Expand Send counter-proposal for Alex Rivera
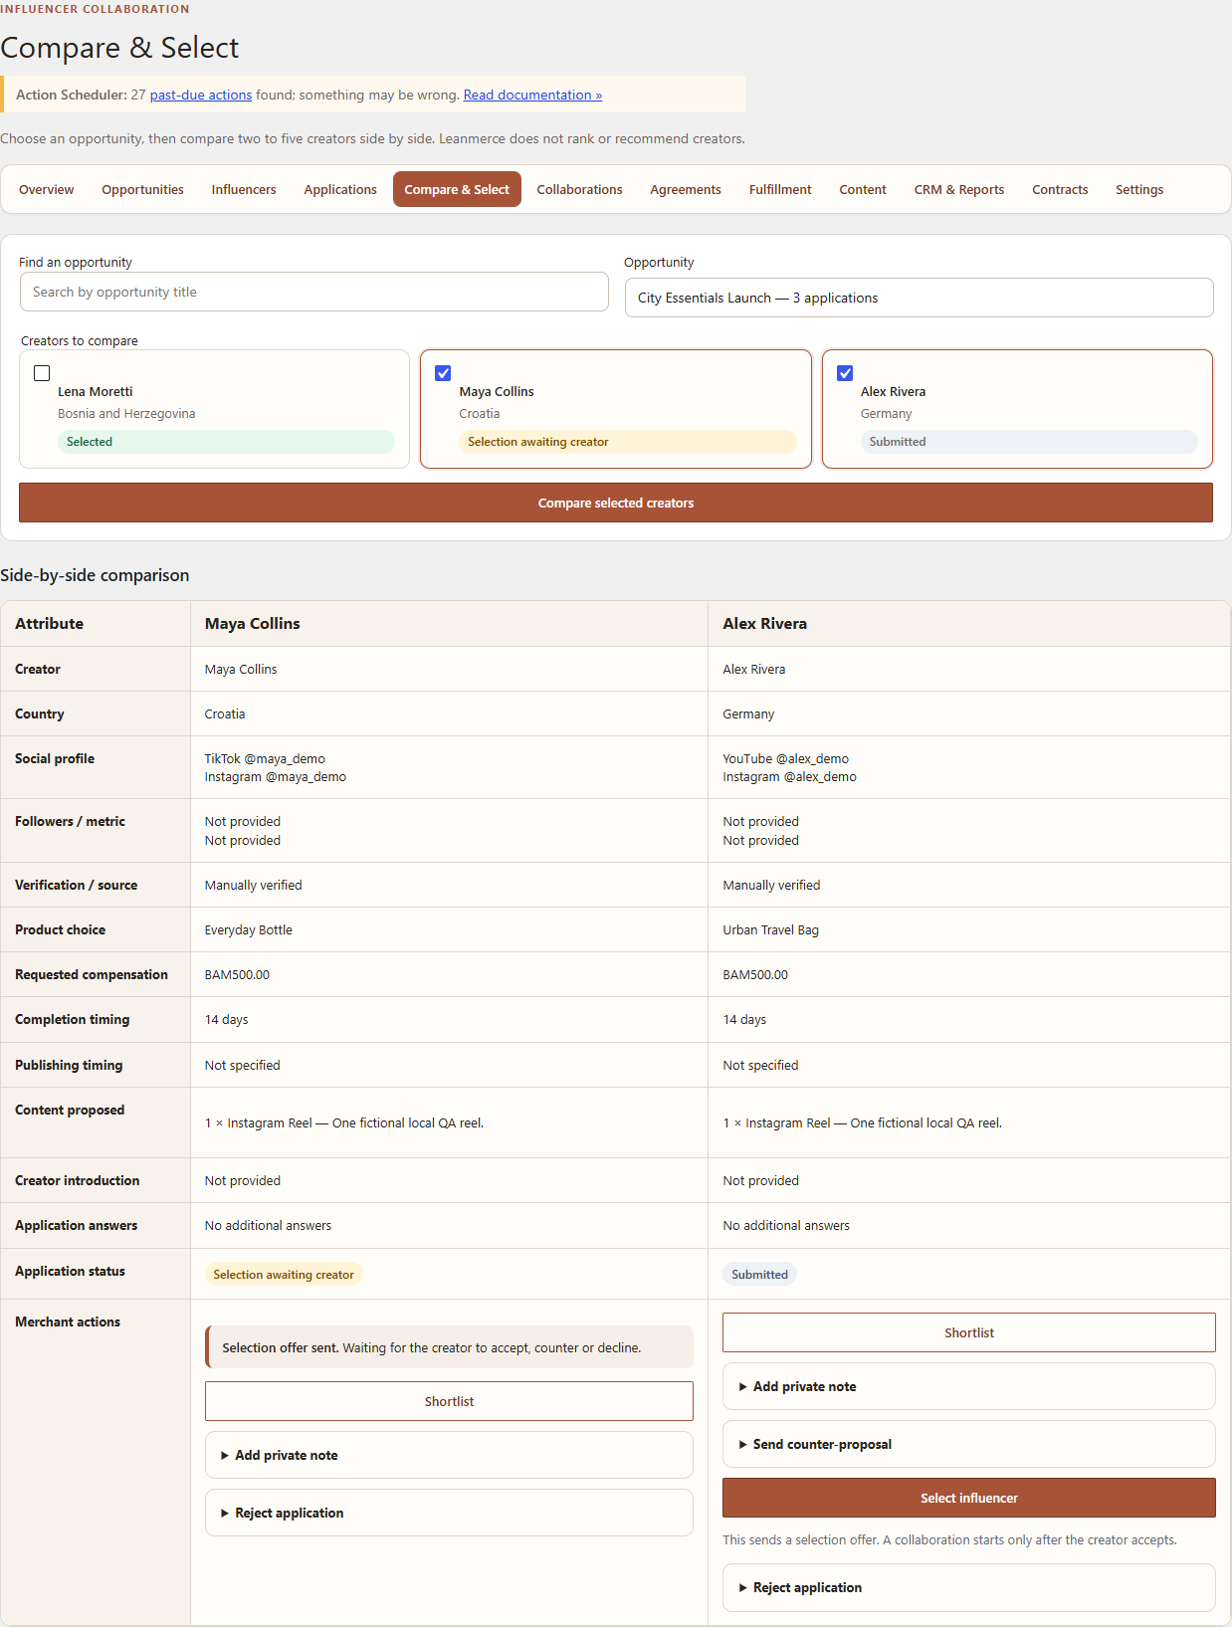The width and height of the screenshot is (1232, 1627). [x=968, y=1444]
